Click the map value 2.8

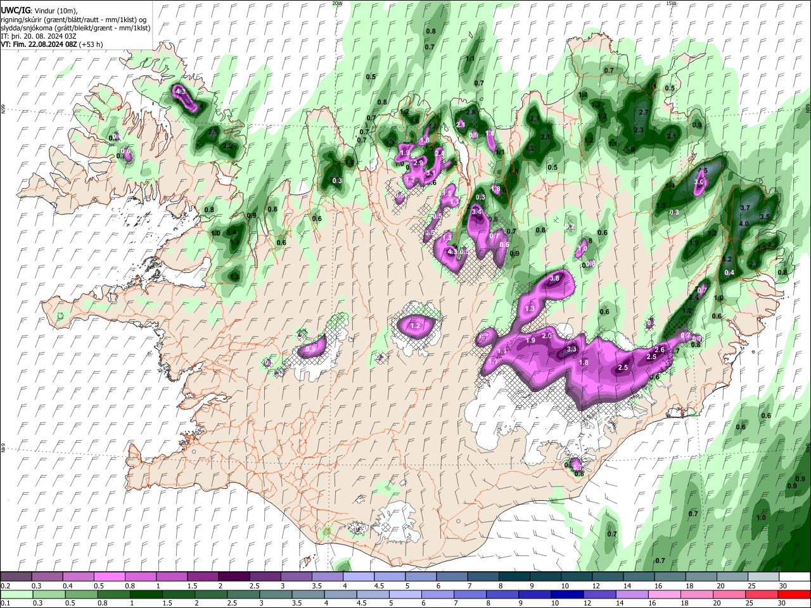[x=471, y=112]
